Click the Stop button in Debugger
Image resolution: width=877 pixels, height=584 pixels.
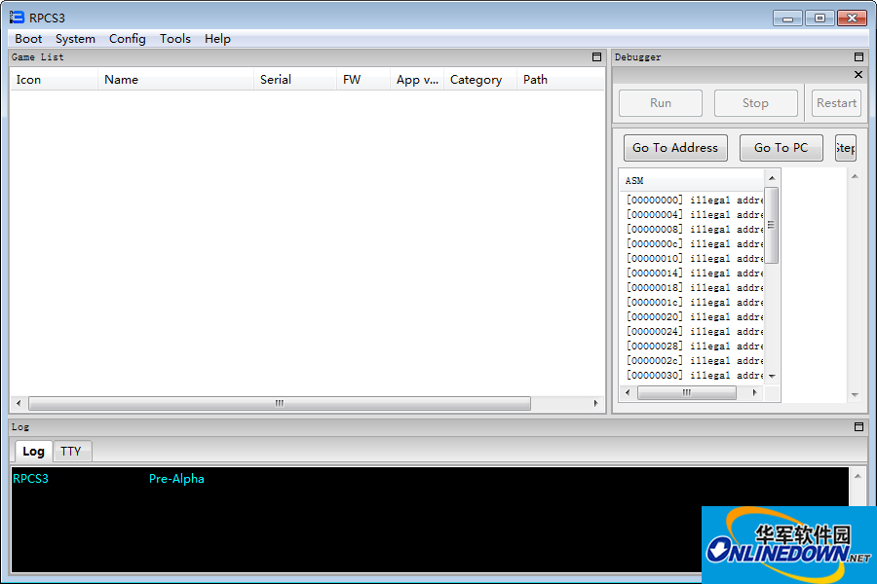tap(755, 103)
